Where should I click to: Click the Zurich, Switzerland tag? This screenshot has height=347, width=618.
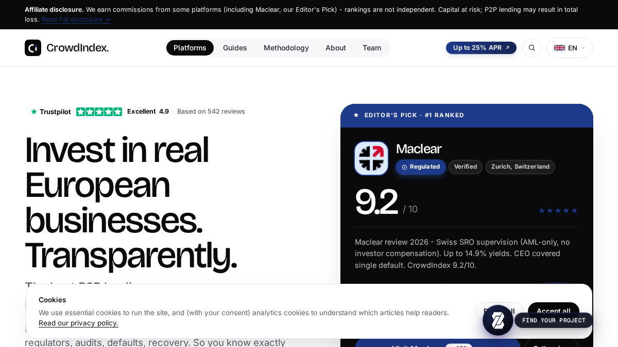(x=520, y=167)
